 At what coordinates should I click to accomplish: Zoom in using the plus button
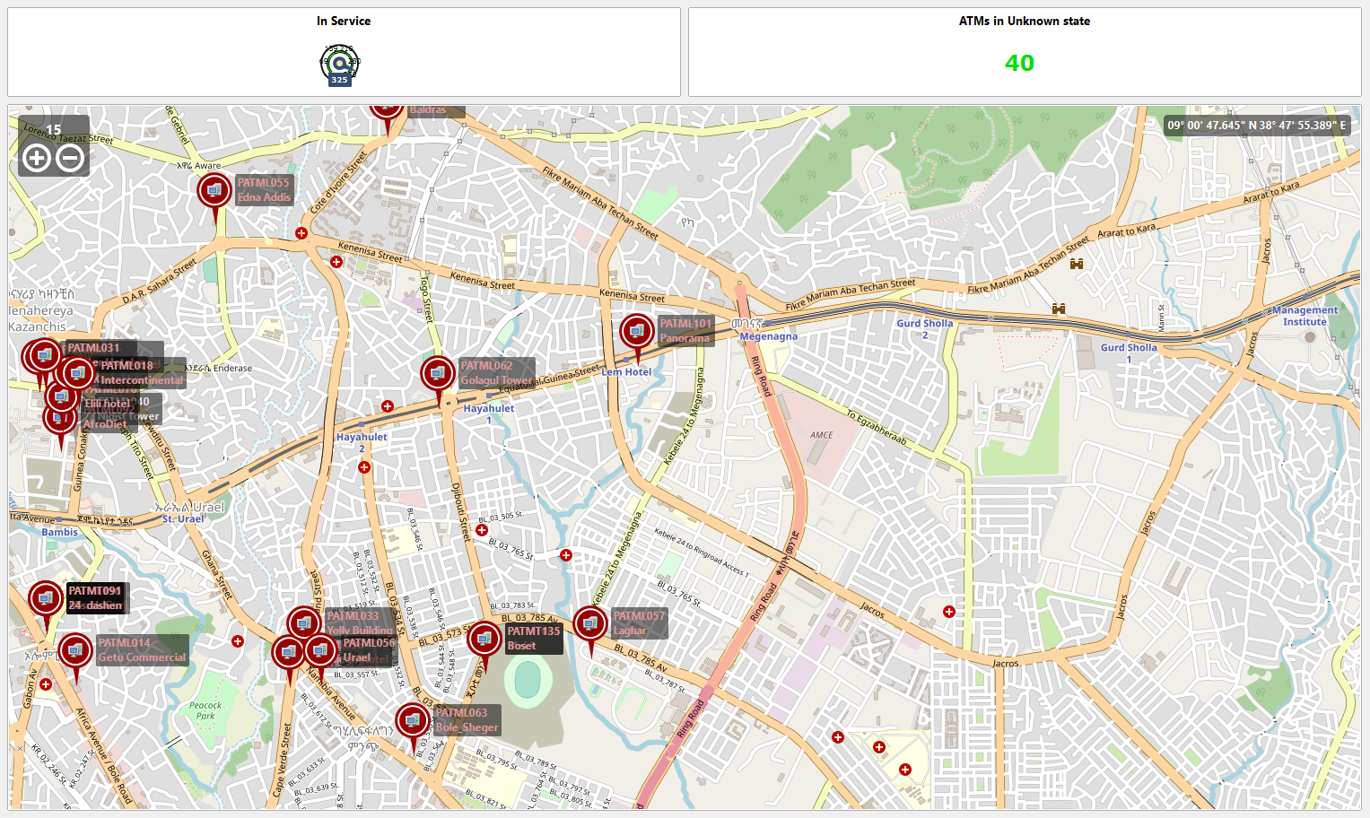click(35, 157)
